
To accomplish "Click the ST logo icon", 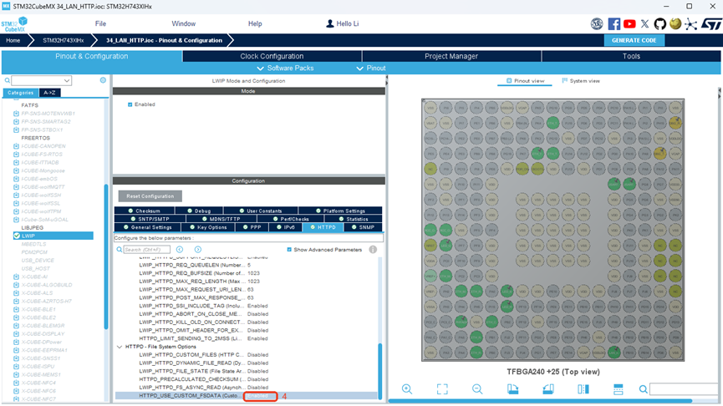I will click(711, 24).
